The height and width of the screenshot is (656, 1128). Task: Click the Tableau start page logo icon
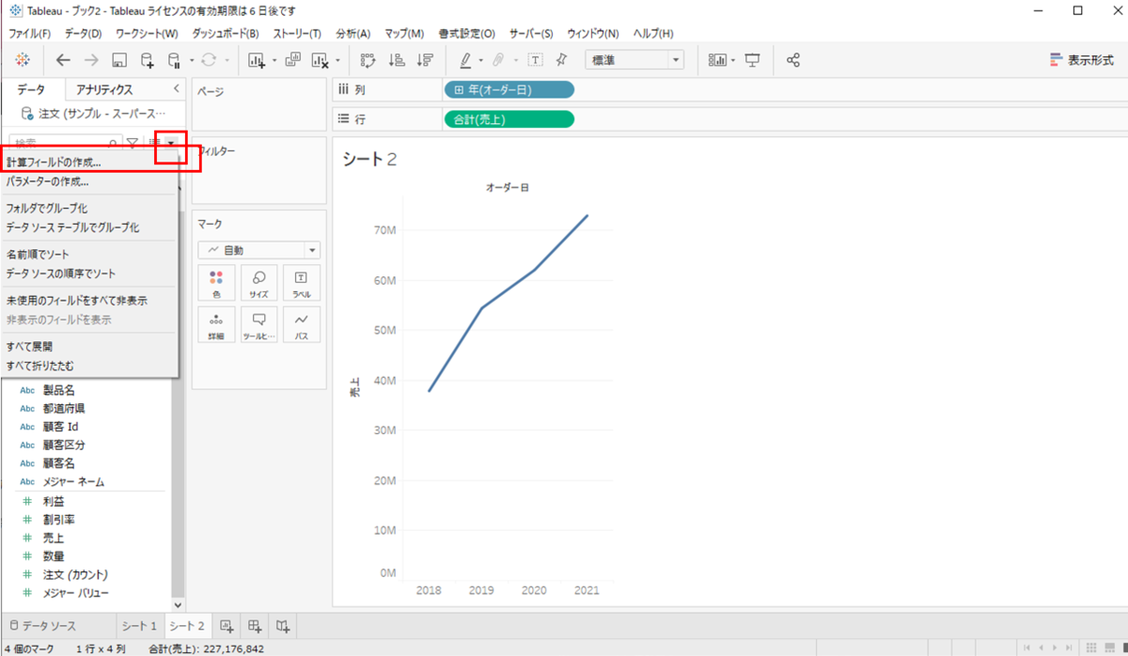(x=21, y=59)
